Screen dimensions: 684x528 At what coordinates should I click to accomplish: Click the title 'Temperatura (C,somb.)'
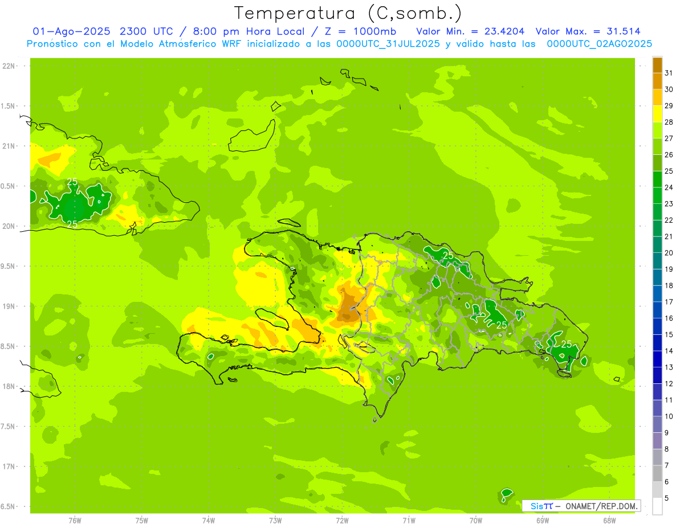(348, 14)
